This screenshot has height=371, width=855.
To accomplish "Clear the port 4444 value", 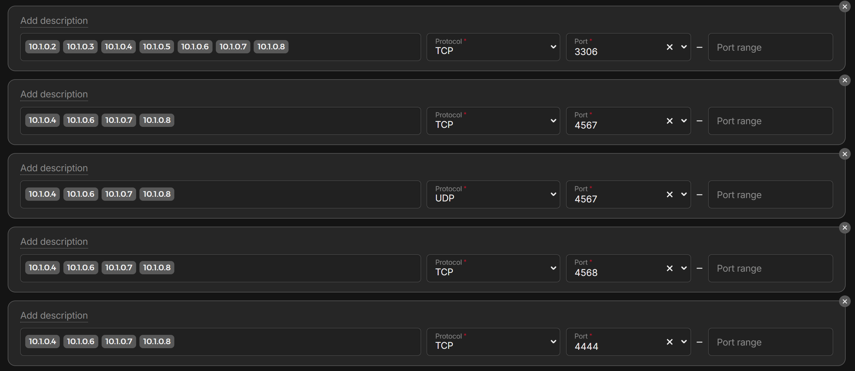I will pos(670,342).
